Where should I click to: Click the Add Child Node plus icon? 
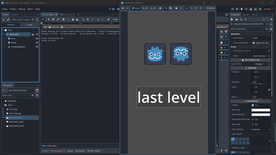(4, 20)
